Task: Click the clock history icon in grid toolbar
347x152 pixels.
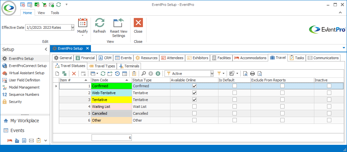Action: click(x=117, y=74)
